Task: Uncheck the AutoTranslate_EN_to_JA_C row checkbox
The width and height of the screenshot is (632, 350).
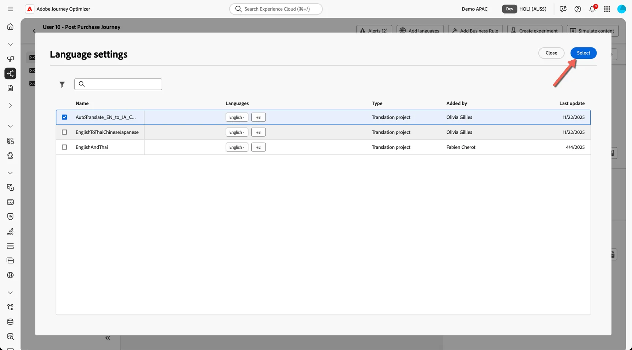Action: coord(64,117)
